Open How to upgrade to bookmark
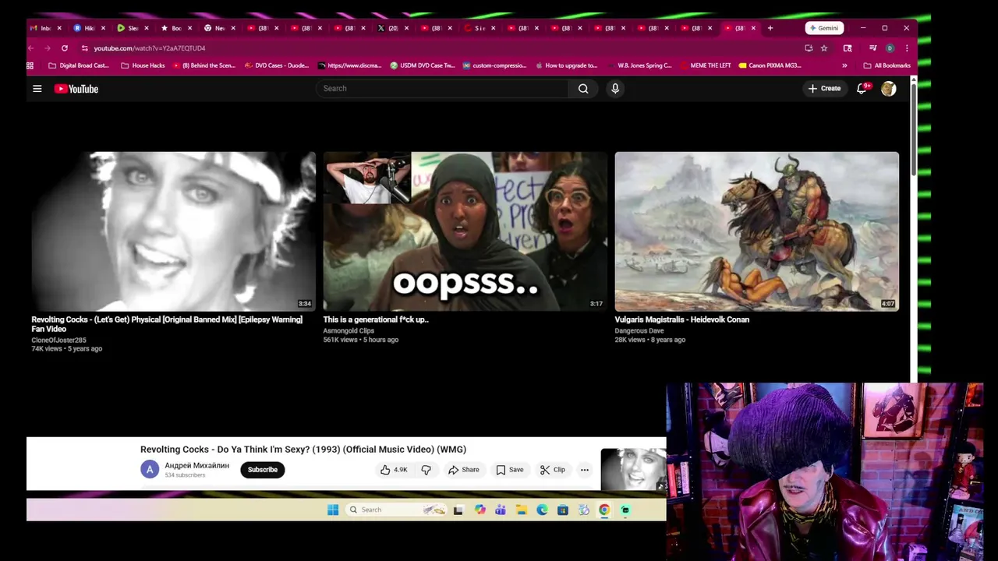Image resolution: width=998 pixels, height=561 pixels. (x=565, y=65)
